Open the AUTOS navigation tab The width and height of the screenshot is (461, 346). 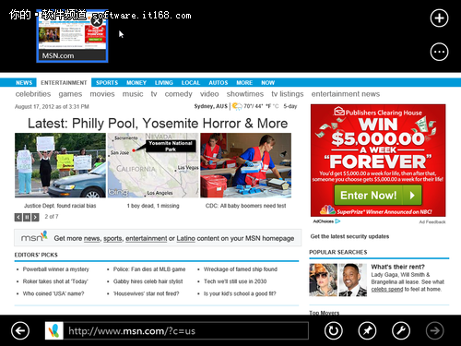219,83
